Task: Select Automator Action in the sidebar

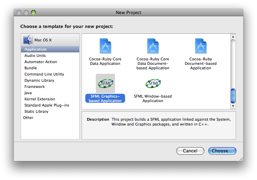Action: click(x=41, y=62)
